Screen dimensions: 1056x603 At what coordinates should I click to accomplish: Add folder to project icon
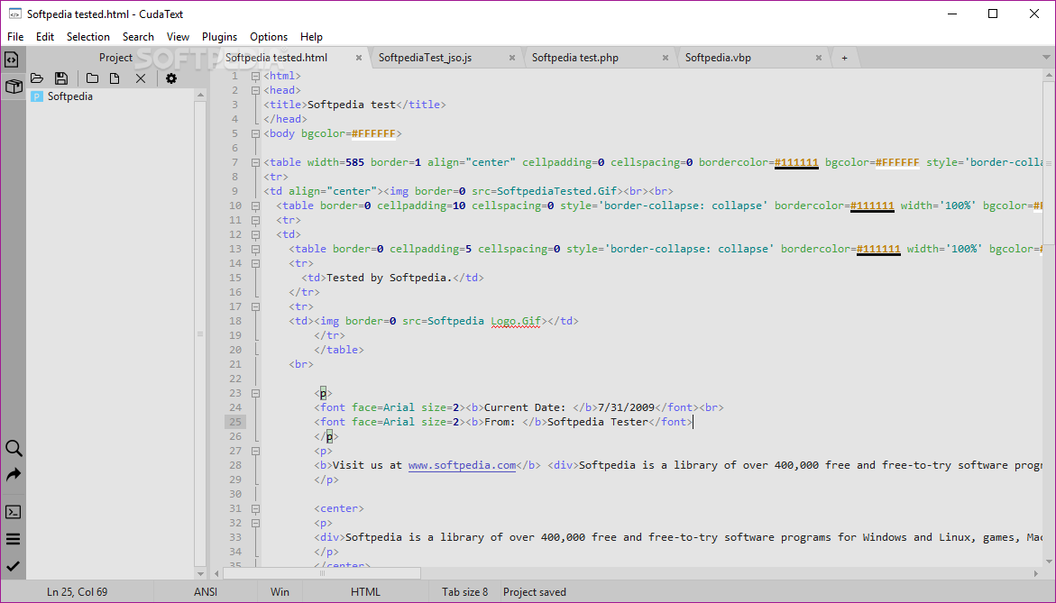92,78
